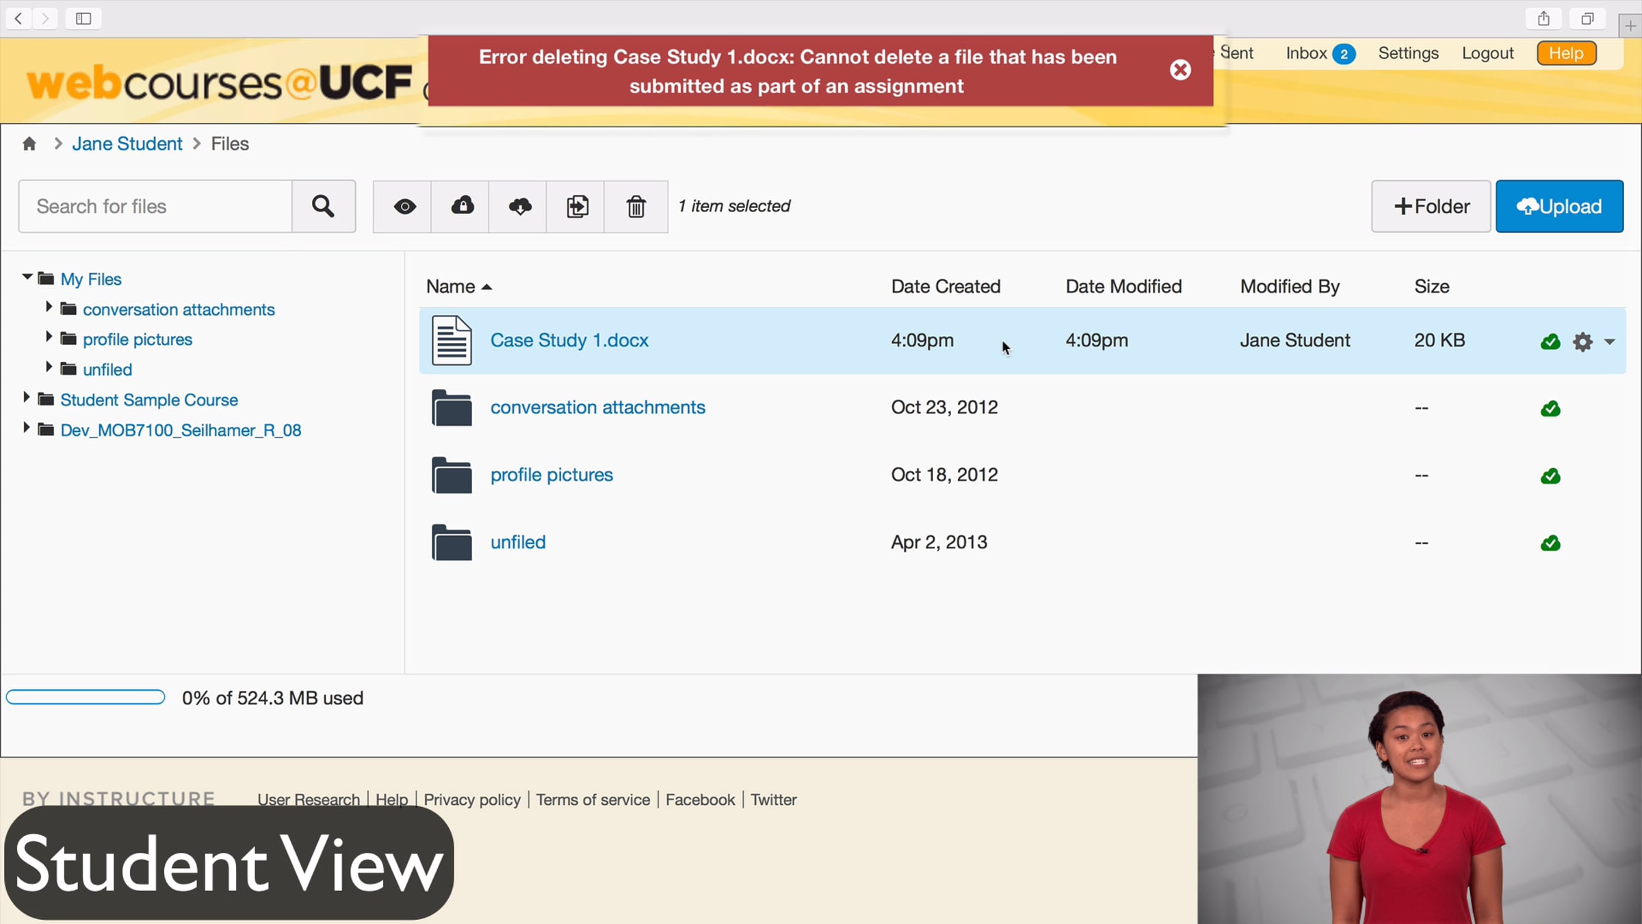Open Settings in the top navigation
The image size is (1642, 924).
click(x=1408, y=53)
